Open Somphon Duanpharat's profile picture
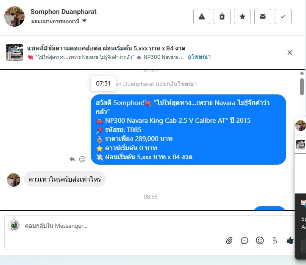306x265 pixels. point(14,17)
